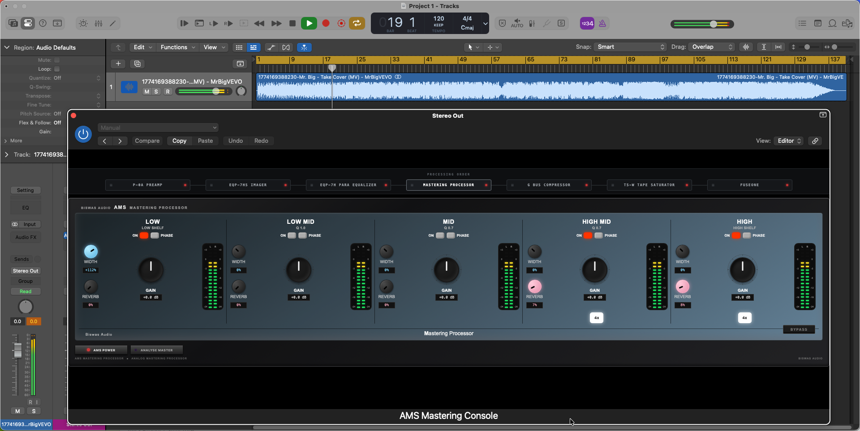Screen dimensions: 860x431
Task: Click the track 1 volume slider
Action: click(204, 91)
